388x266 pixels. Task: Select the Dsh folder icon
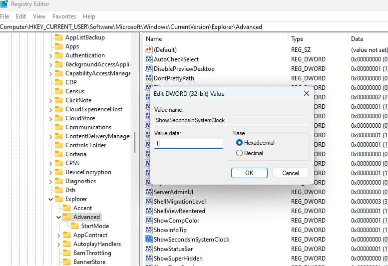click(58, 190)
